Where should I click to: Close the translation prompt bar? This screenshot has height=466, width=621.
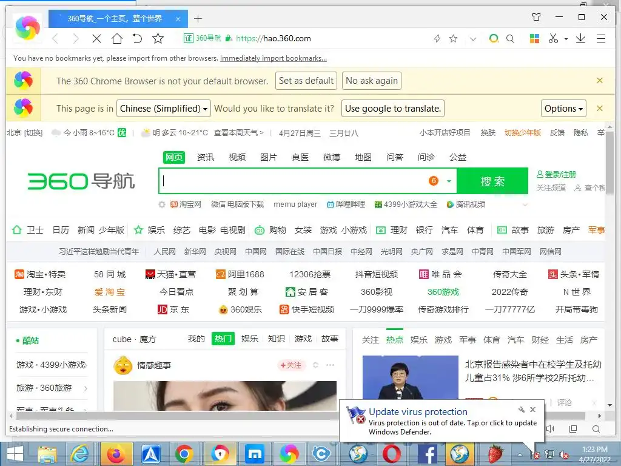600,108
